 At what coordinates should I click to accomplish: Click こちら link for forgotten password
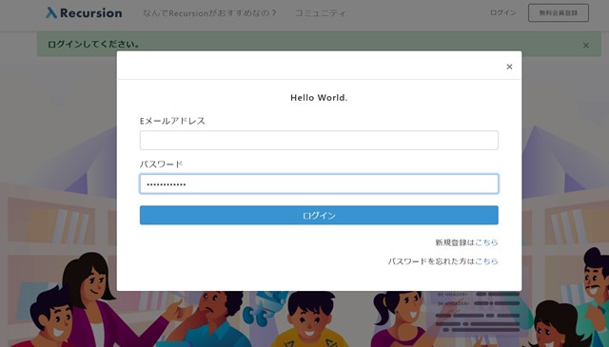click(486, 261)
